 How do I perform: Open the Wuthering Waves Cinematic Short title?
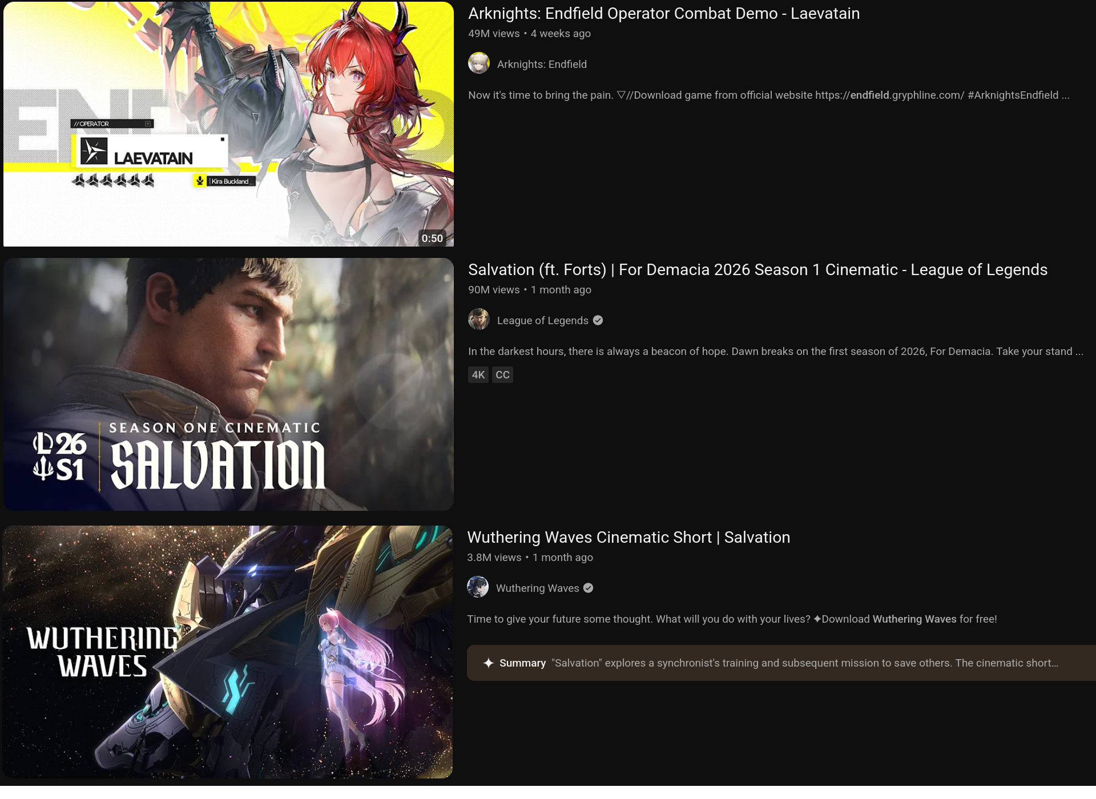click(628, 538)
